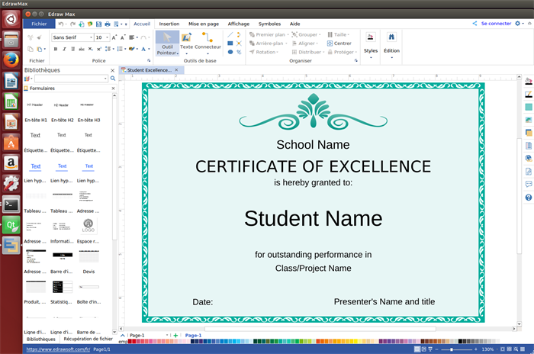Open the Insertion ribbon tab
The height and width of the screenshot is (354, 534).
click(x=169, y=24)
